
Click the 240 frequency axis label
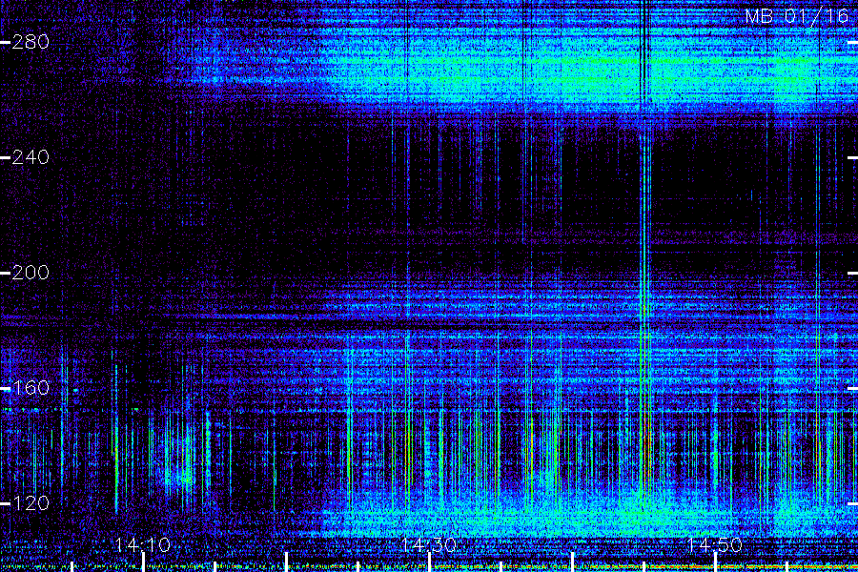[x=31, y=157]
